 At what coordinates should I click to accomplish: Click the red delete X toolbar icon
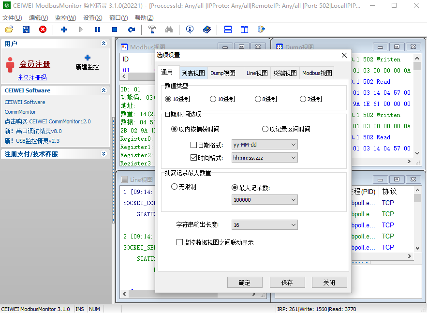(43, 30)
